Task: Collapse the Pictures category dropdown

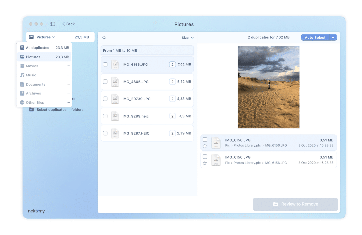Action: [x=46, y=37]
